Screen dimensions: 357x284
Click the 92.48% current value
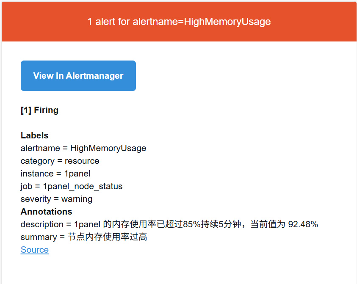coord(303,224)
